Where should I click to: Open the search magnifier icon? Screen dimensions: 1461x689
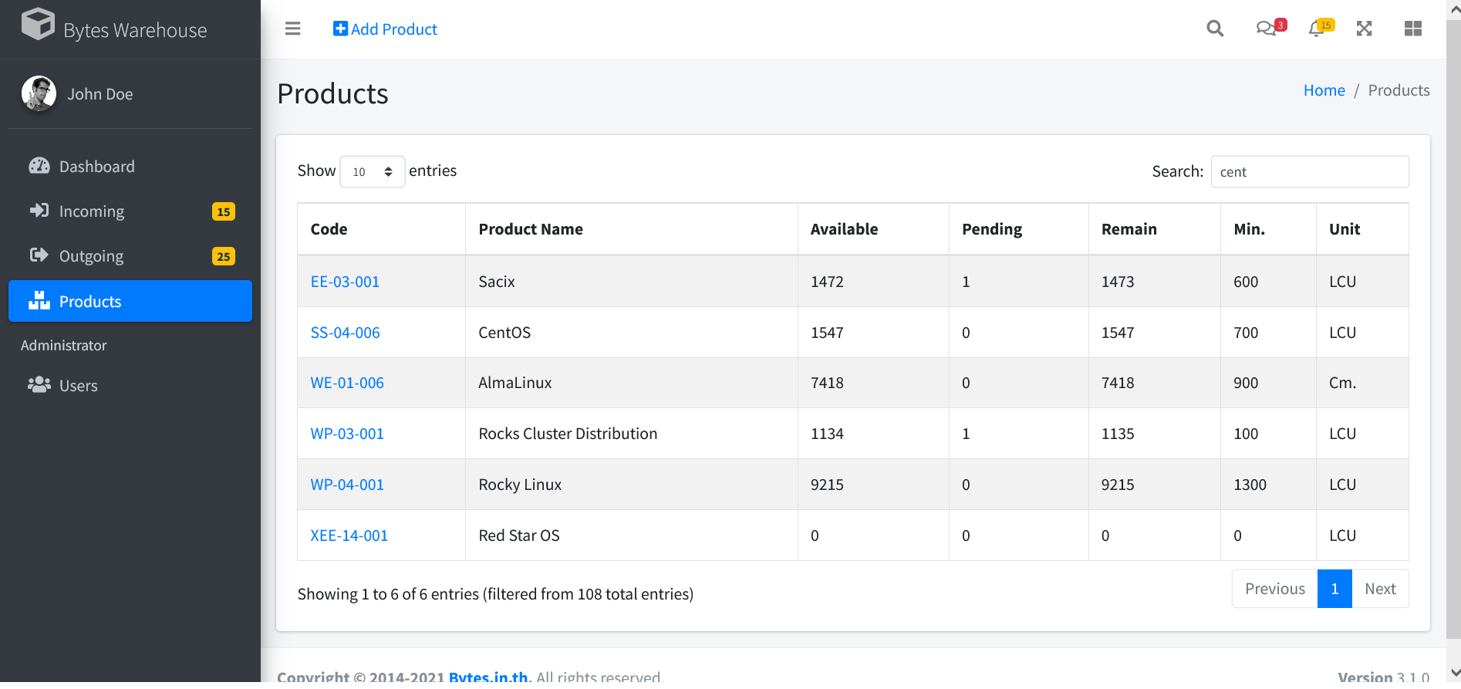tap(1215, 29)
